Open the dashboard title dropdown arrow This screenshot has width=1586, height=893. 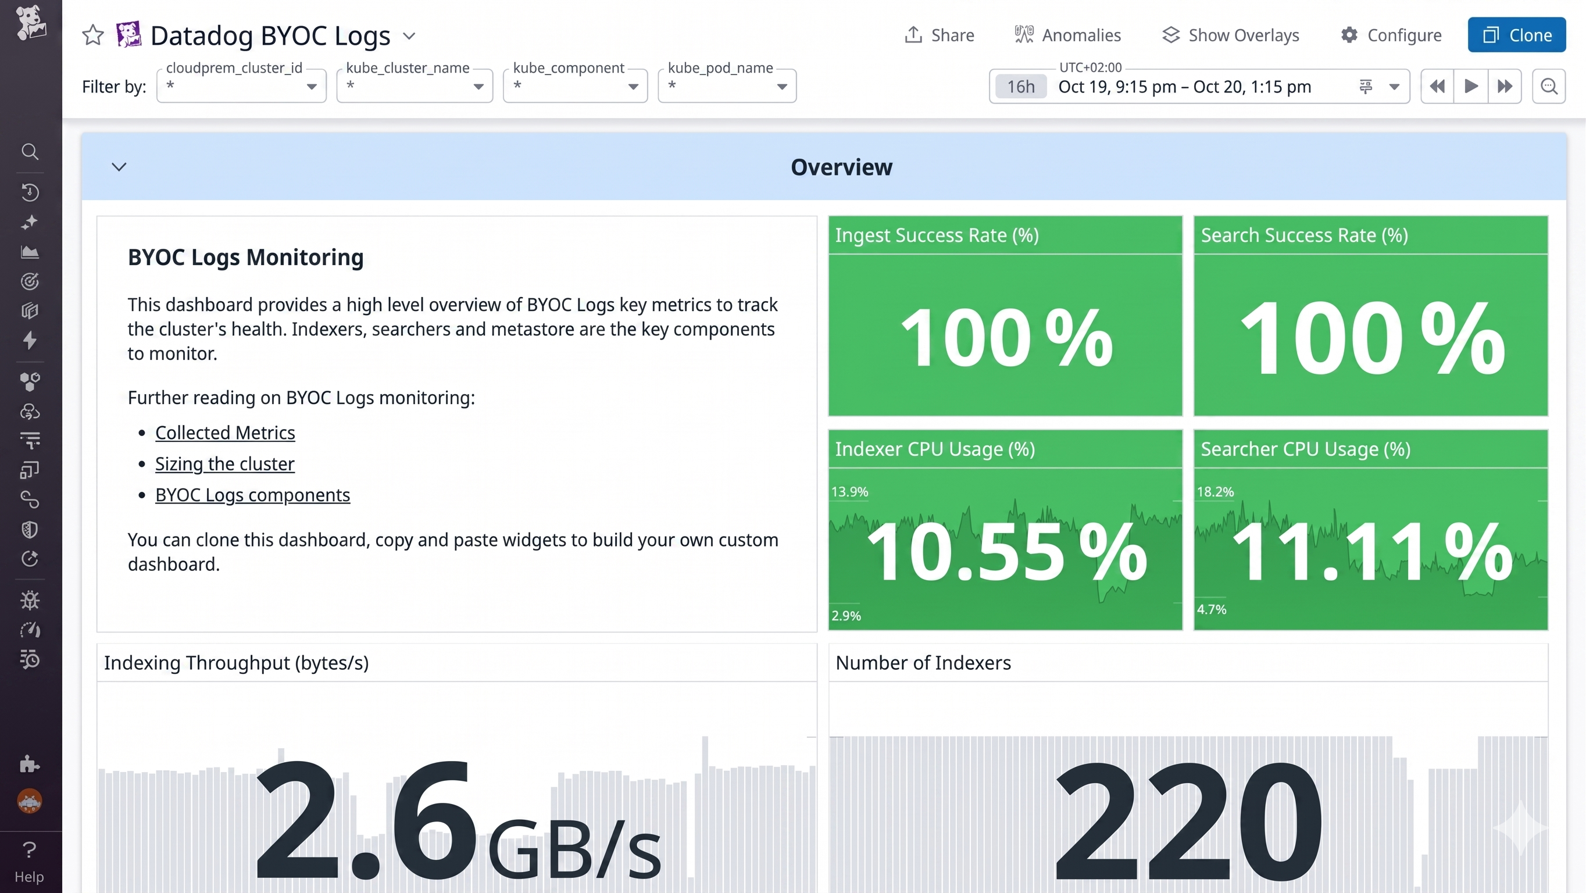(x=409, y=35)
